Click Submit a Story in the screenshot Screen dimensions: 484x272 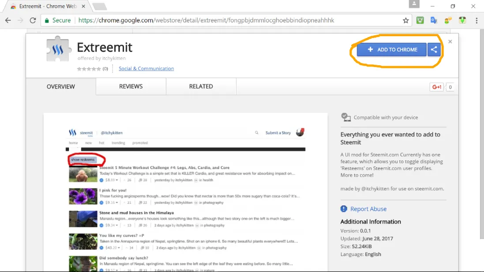pos(278,133)
